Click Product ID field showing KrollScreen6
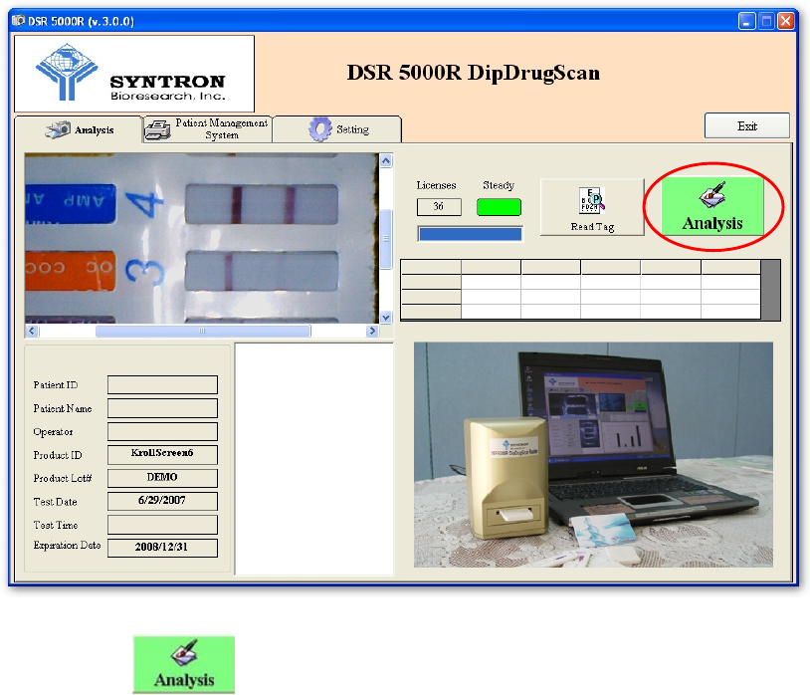810x695 pixels. coord(163,455)
